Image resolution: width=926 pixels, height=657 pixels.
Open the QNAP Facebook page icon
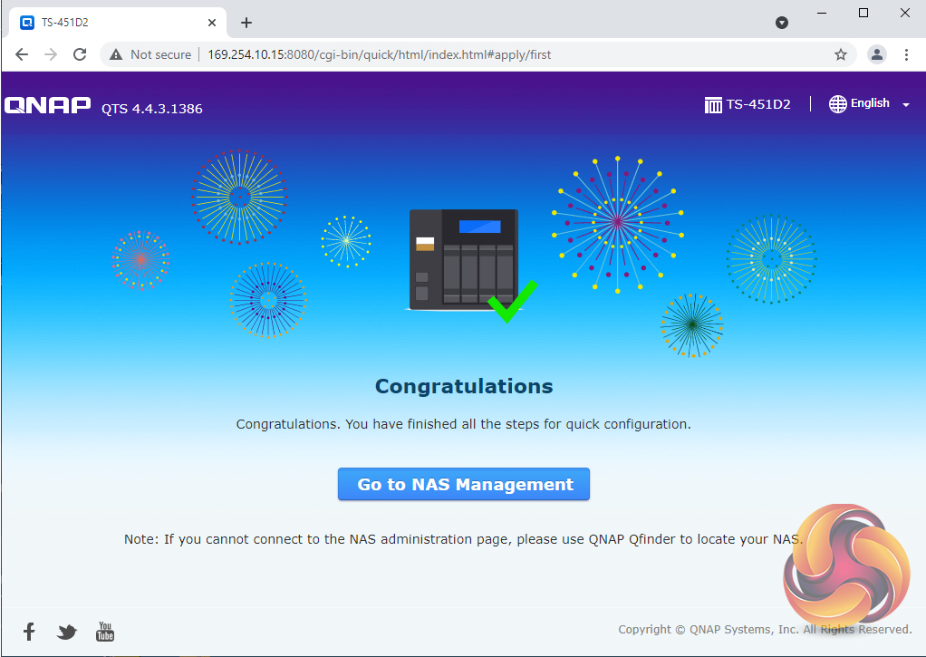pos(29,632)
